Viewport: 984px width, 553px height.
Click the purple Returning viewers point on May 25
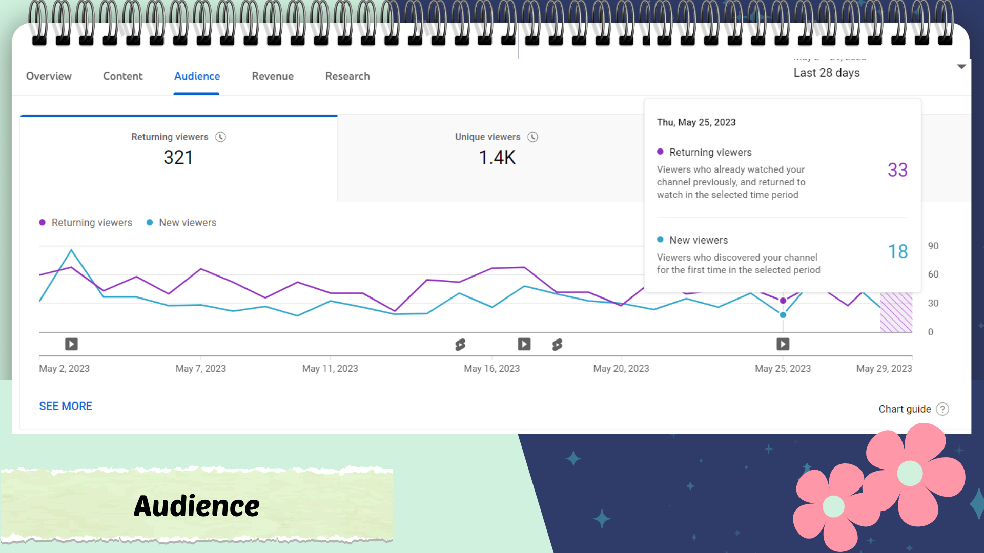[783, 301]
